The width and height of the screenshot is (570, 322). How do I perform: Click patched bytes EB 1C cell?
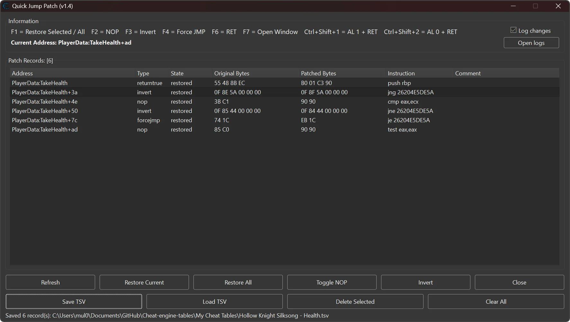(x=308, y=120)
